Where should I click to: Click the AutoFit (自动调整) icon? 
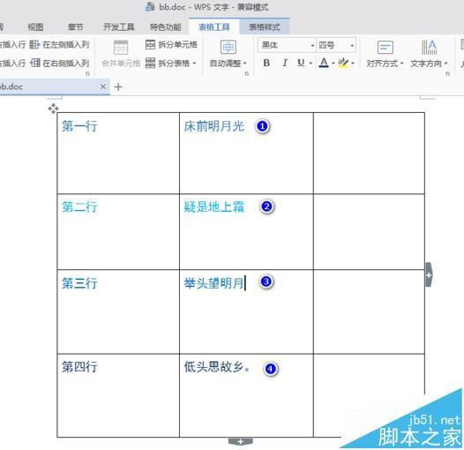(228, 47)
